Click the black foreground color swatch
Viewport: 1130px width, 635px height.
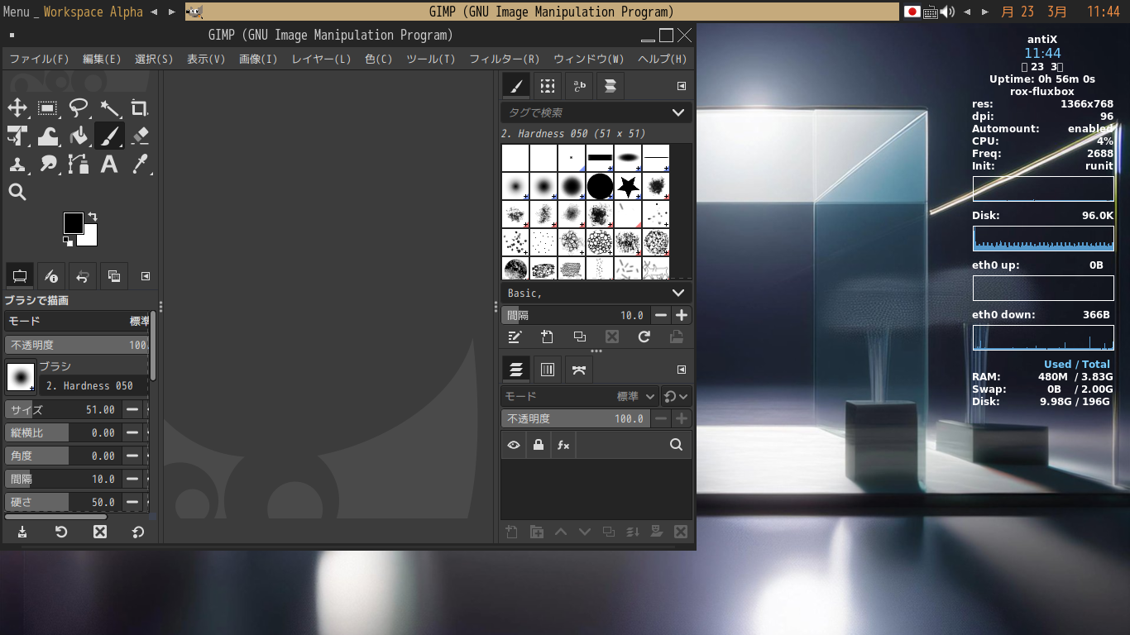73,222
